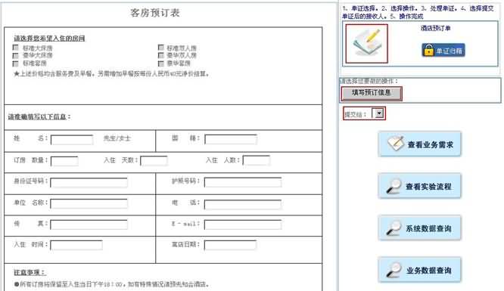504x291 pixels.
Task: Check the 豪华双人房 room option
Action: pos(160,55)
